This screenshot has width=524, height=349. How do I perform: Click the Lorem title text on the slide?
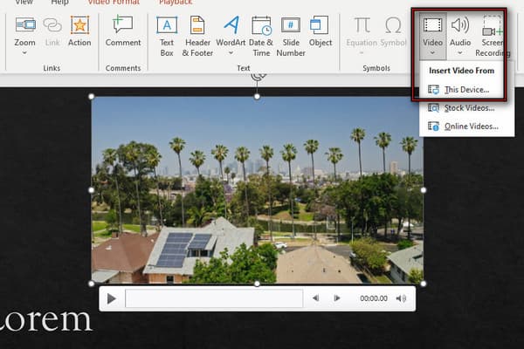pyautogui.click(x=45, y=320)
